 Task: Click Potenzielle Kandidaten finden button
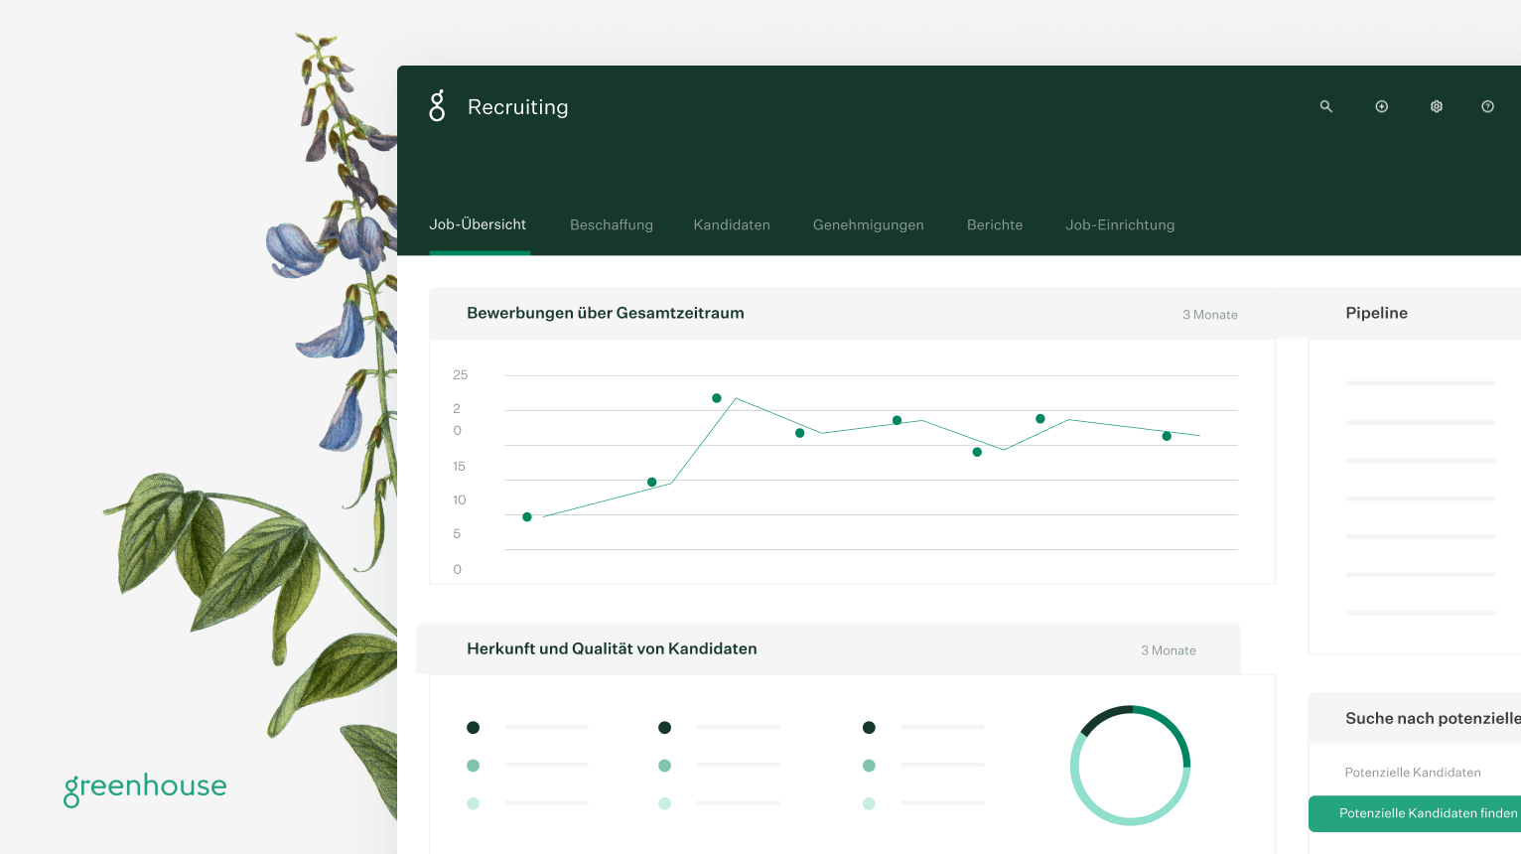[1415, 813]
